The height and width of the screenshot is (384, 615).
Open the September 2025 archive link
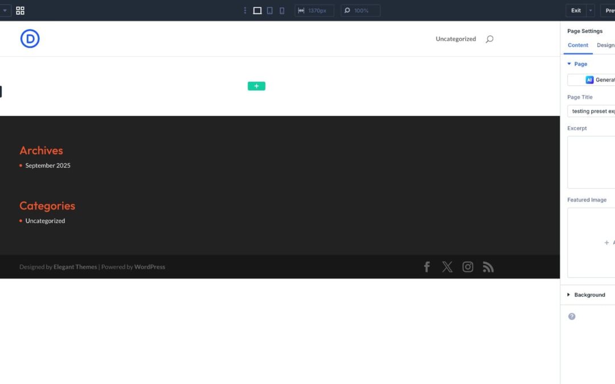pos(48,165)
